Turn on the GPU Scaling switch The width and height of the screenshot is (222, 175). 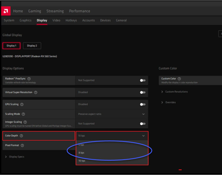click(143, 104)
